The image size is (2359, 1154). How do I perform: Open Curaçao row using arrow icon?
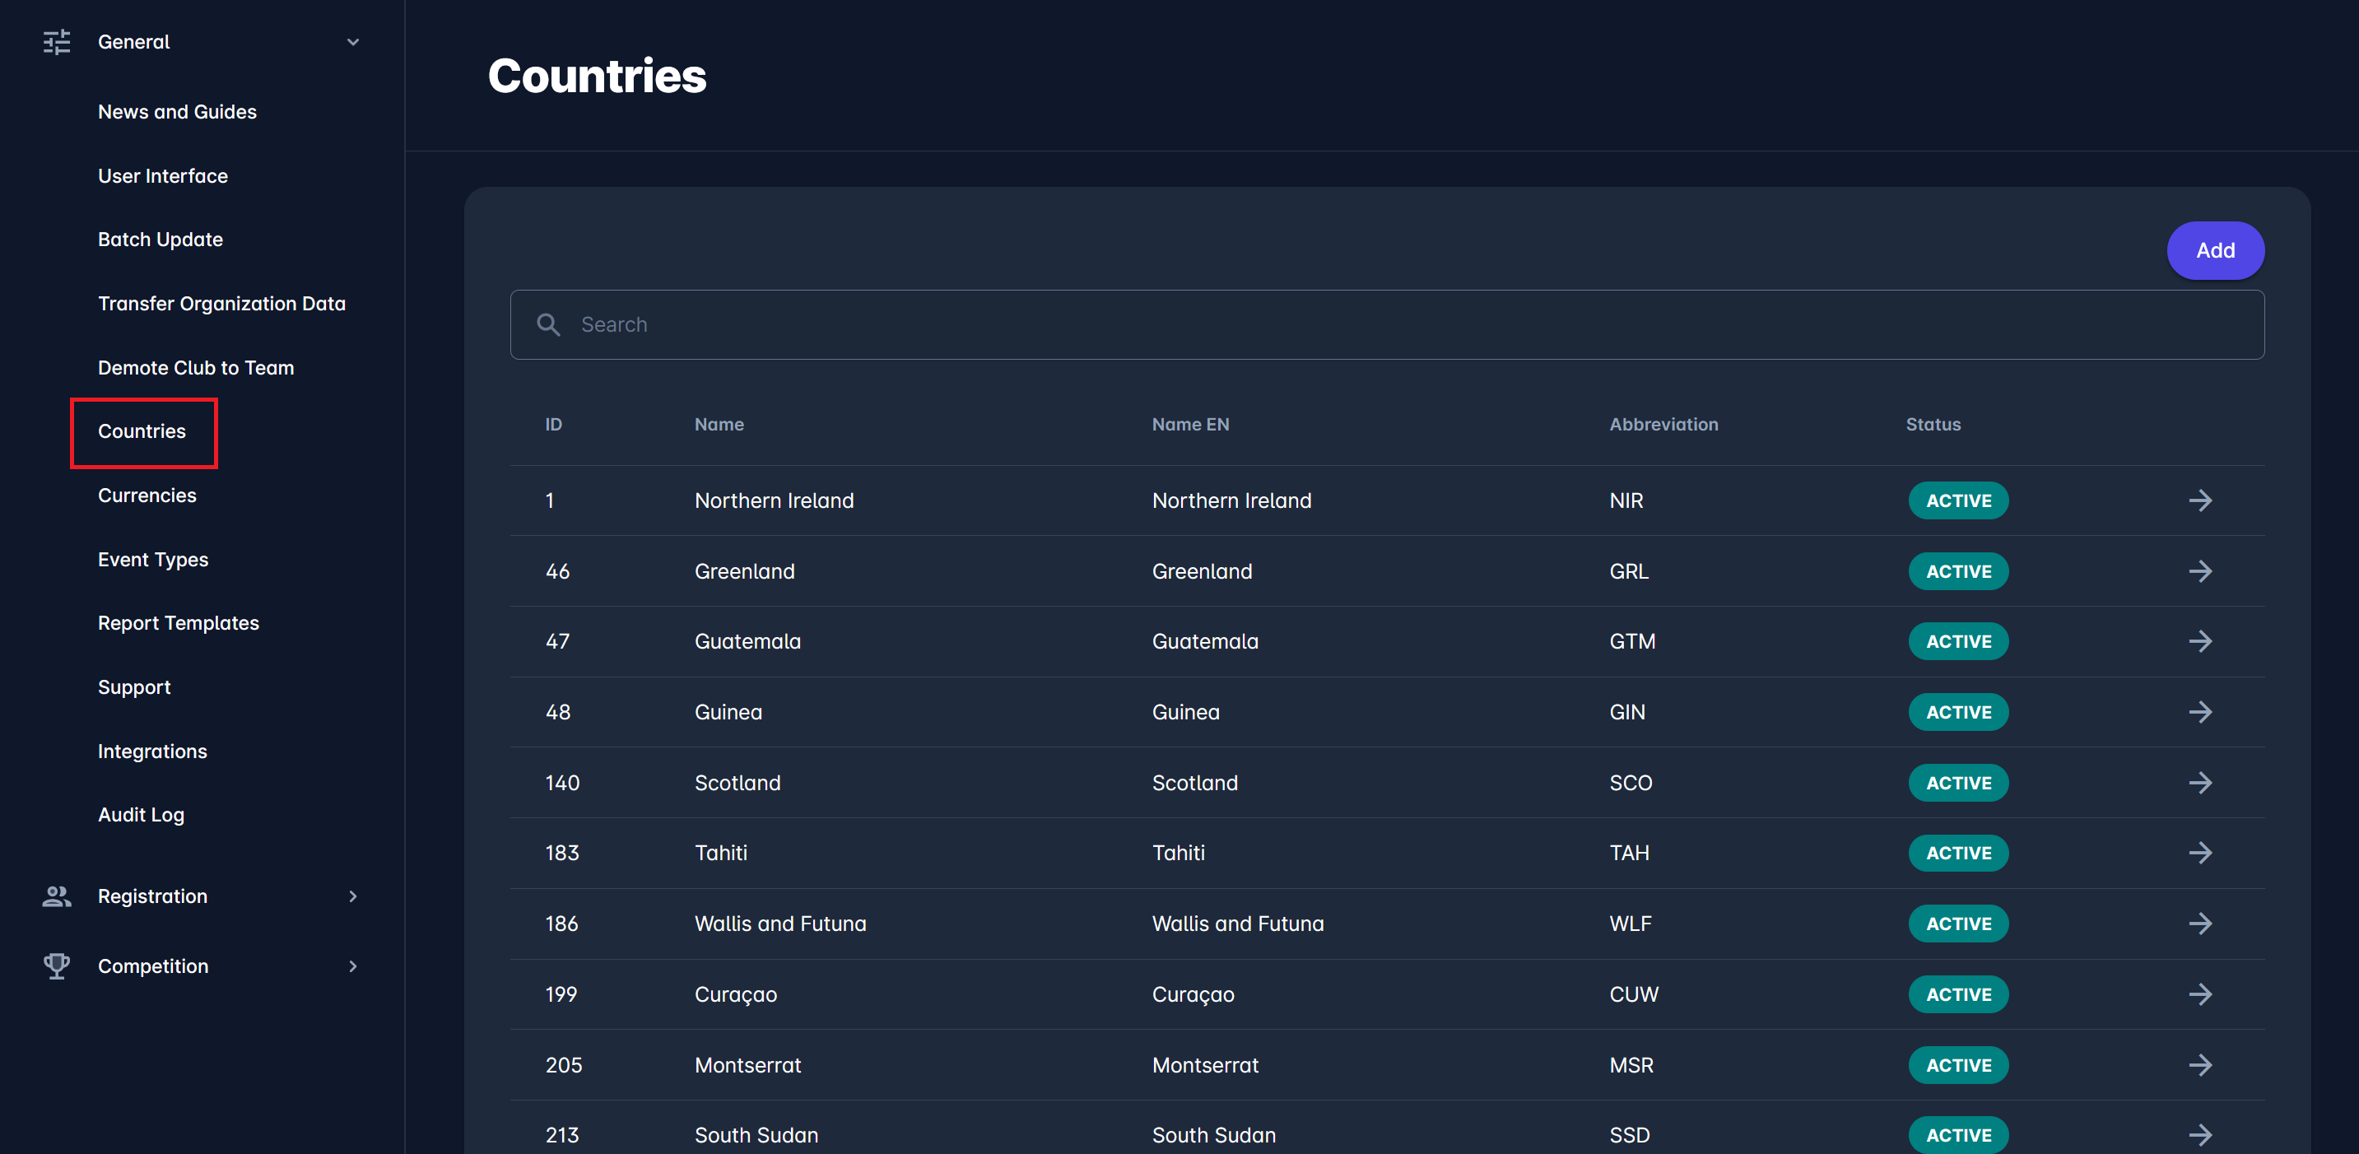pos(2199,994)
